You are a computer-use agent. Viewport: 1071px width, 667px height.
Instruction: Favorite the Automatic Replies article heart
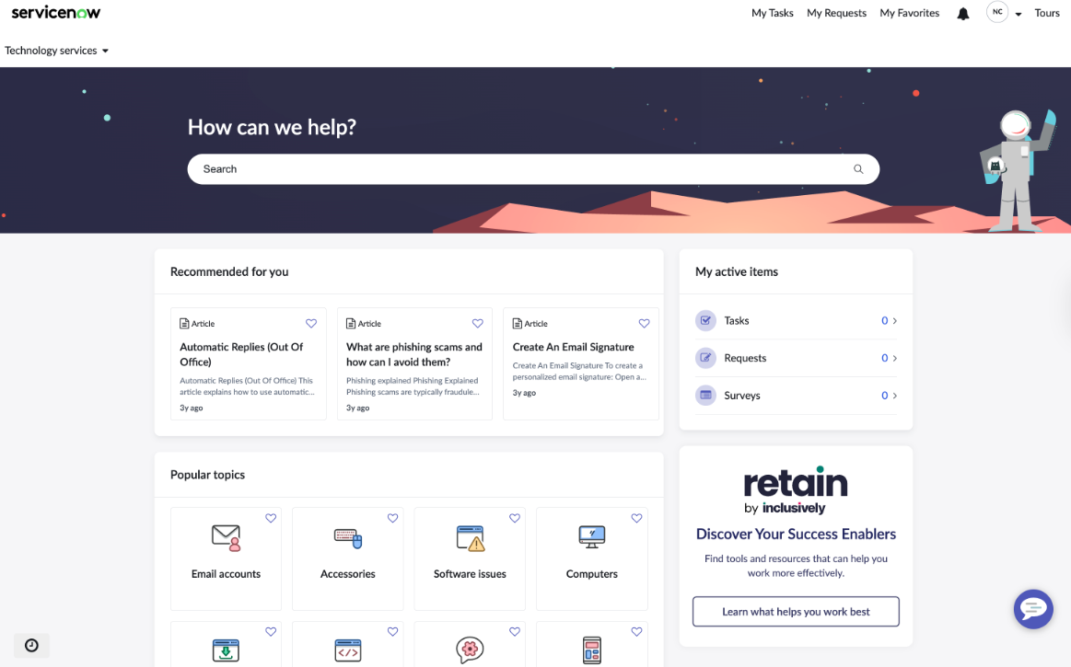point(310,324)
